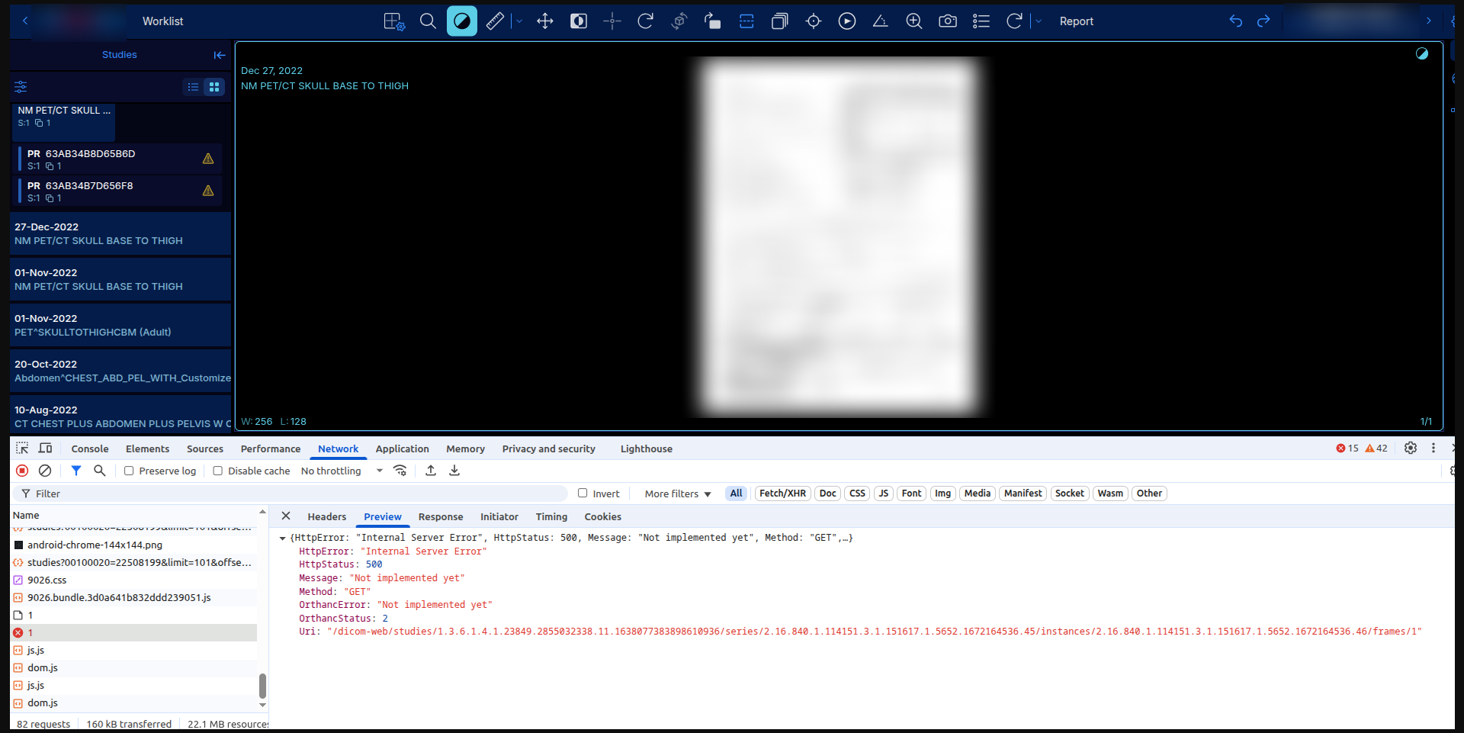The image size is (1464, 733).
Task: Open measurement tools dropdown arrow
Action: (x=519, y=21)
